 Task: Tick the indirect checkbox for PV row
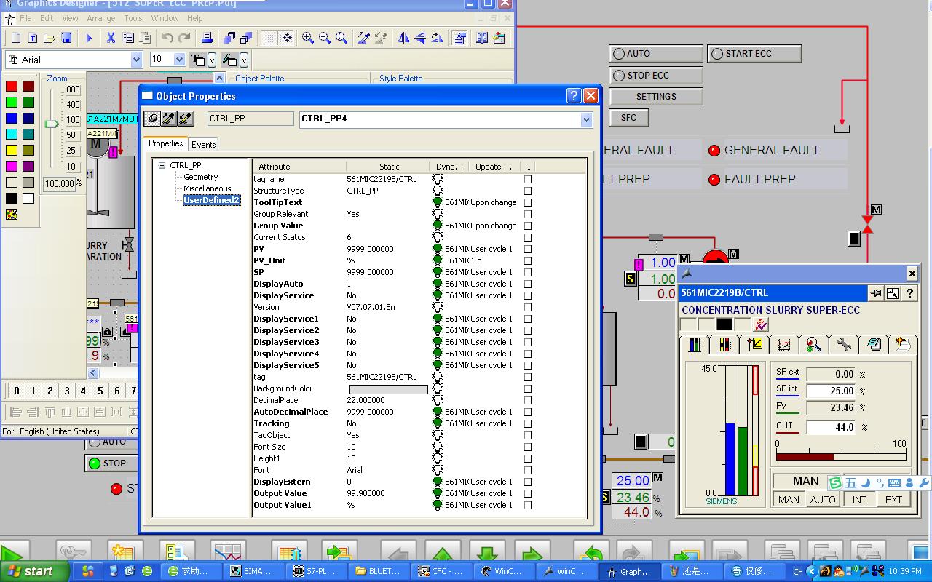[528, 249]
